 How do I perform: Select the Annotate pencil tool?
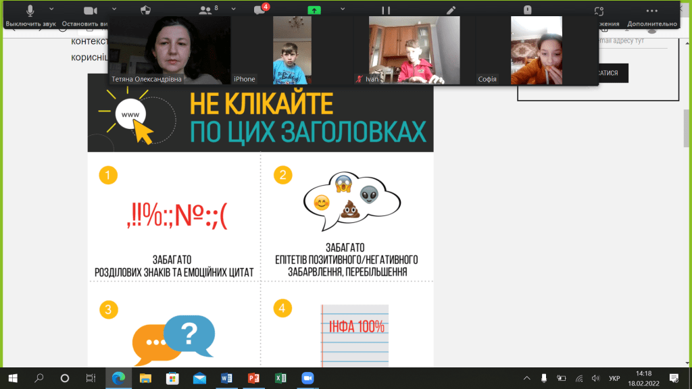click(451, 11)
